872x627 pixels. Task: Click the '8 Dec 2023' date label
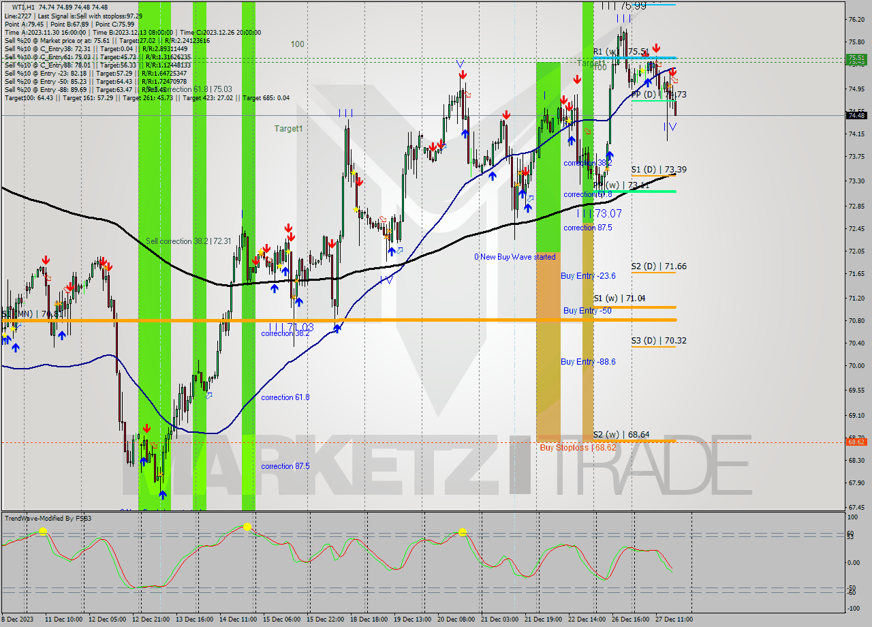[x=17, y=619]
